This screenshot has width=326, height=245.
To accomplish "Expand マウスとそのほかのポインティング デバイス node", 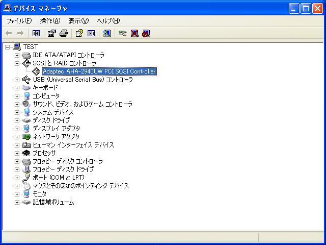I will [x=17, y=186].
